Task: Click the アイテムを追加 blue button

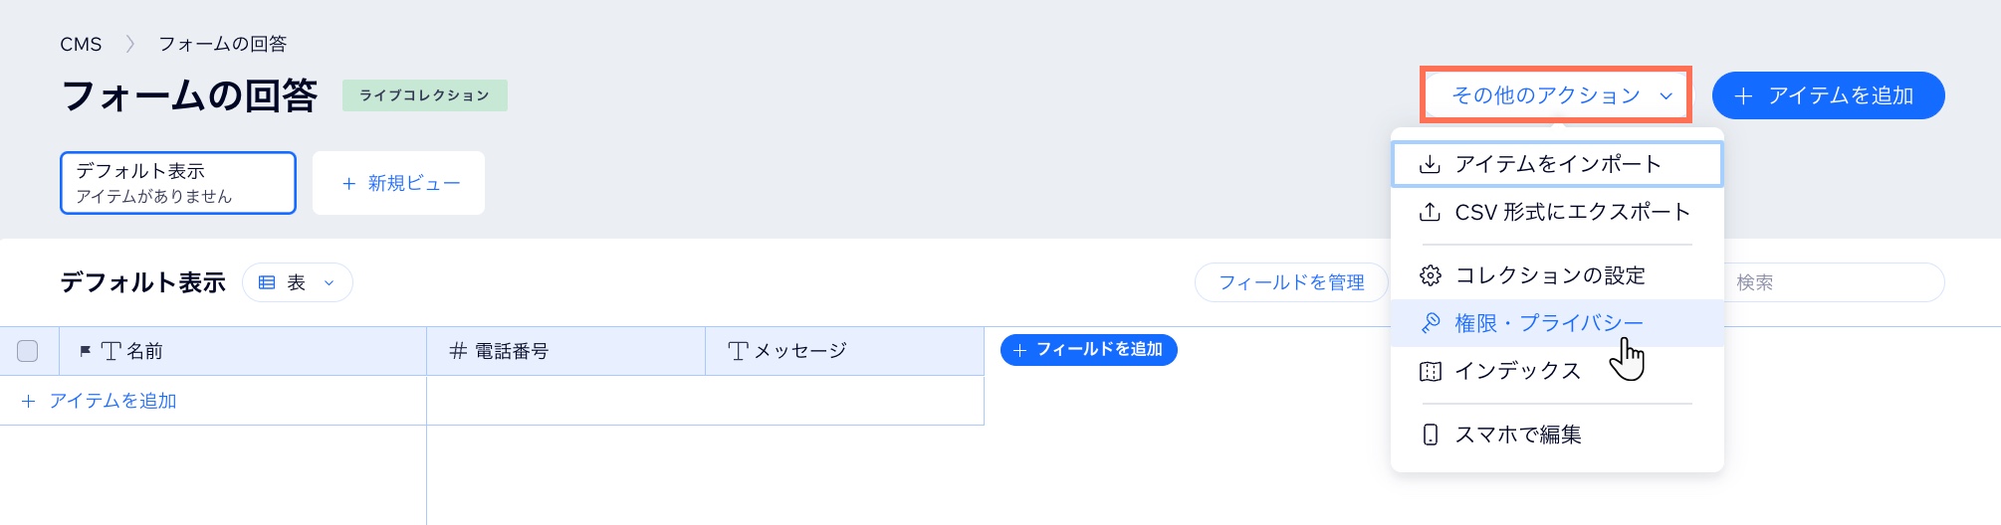Action: pos(1828,95)
